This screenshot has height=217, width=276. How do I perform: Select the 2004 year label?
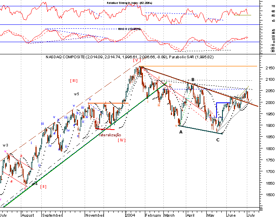click(130, 215)
